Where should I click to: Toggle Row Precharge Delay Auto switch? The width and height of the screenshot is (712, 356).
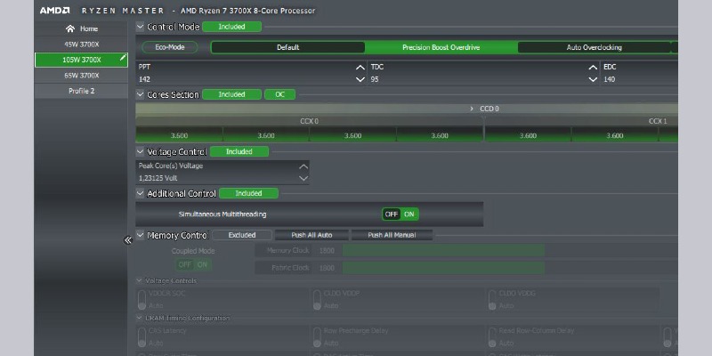click(x=317, y=337)
